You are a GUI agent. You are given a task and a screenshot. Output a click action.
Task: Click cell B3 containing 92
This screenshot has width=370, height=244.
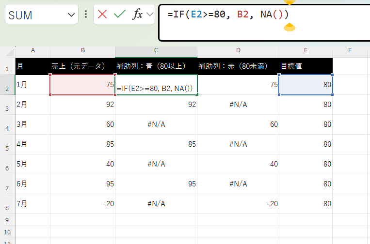[x=82, y=105]
